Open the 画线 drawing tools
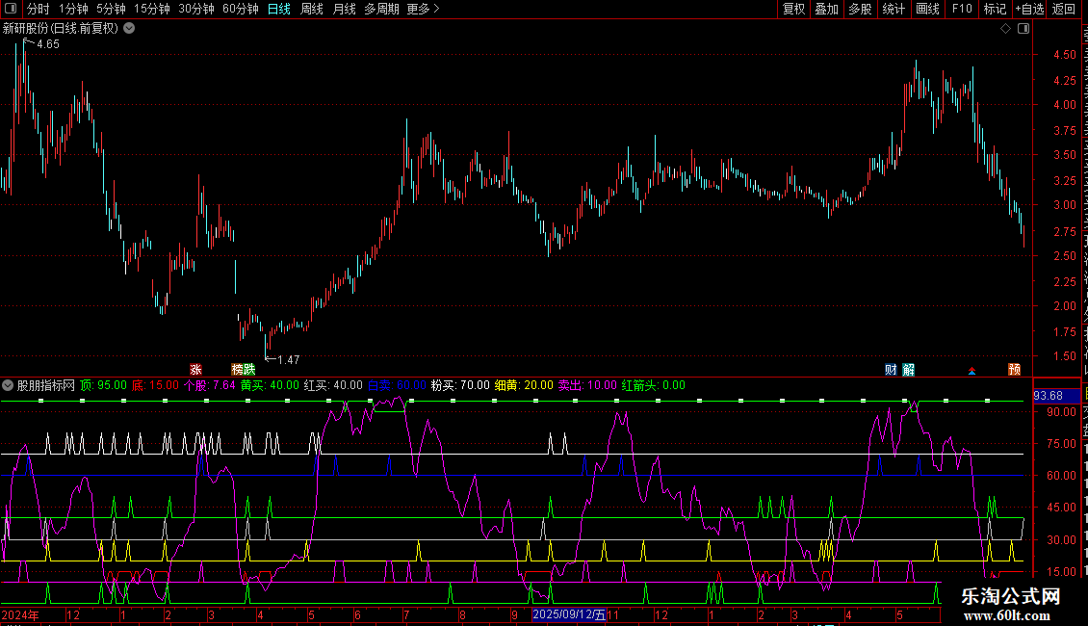1088x626 pixels. click(927, 9)
